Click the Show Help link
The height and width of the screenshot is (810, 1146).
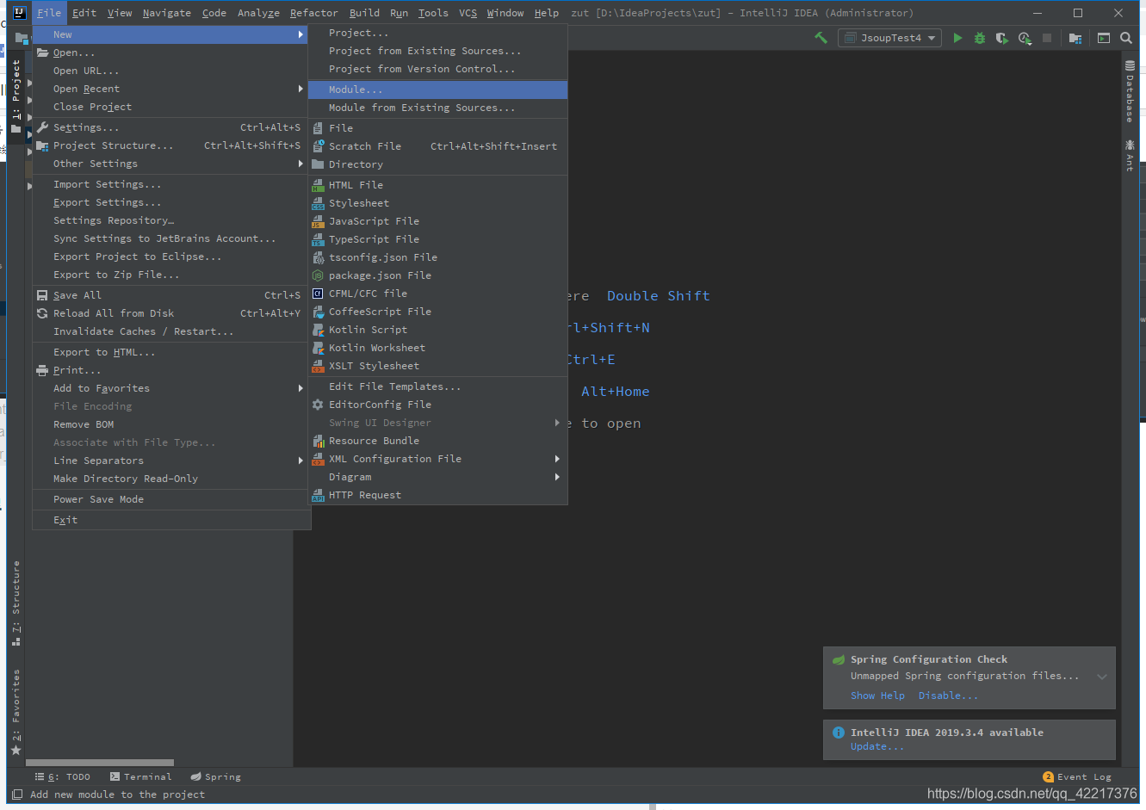(x=877, y=696)
